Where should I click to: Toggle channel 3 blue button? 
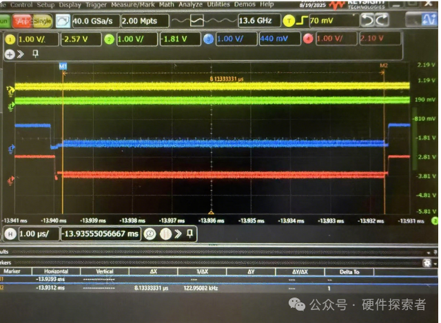(x=208, y=39)
